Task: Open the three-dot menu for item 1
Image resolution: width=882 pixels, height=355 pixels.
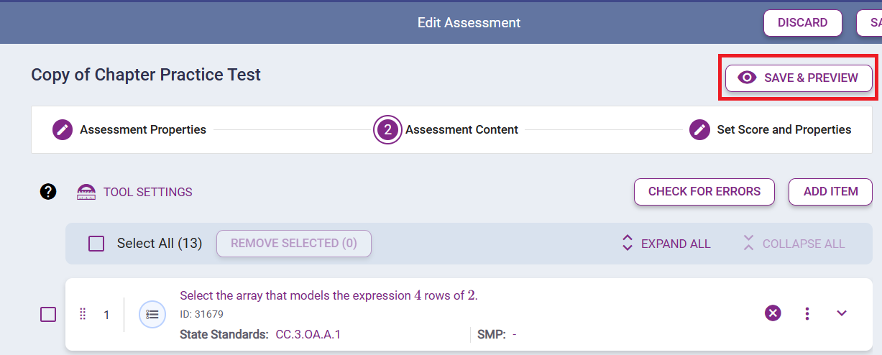Action: coord(807,313)
